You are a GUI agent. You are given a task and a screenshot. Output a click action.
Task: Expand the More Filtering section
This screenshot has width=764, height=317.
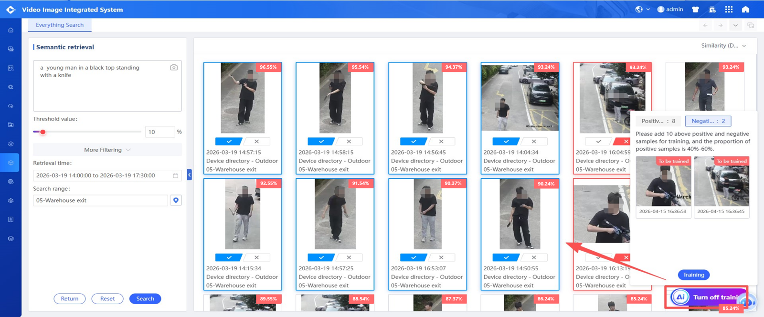(x=107, y=150)
